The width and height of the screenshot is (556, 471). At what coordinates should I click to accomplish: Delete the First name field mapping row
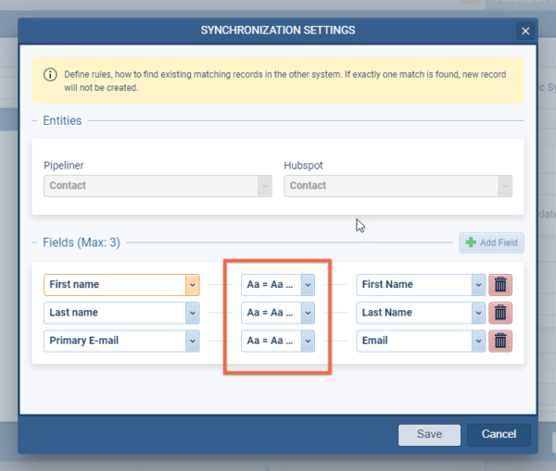click(500, 284)
